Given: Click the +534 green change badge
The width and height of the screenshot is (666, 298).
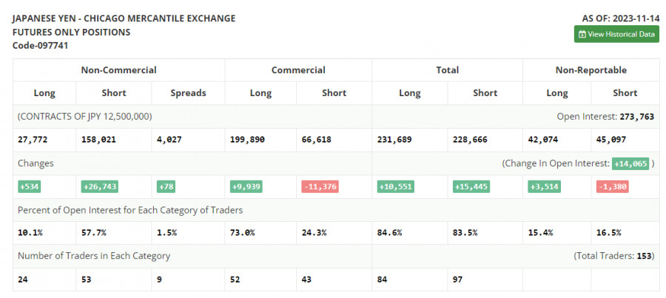Looking at the screenshot, I should [30, 186].
